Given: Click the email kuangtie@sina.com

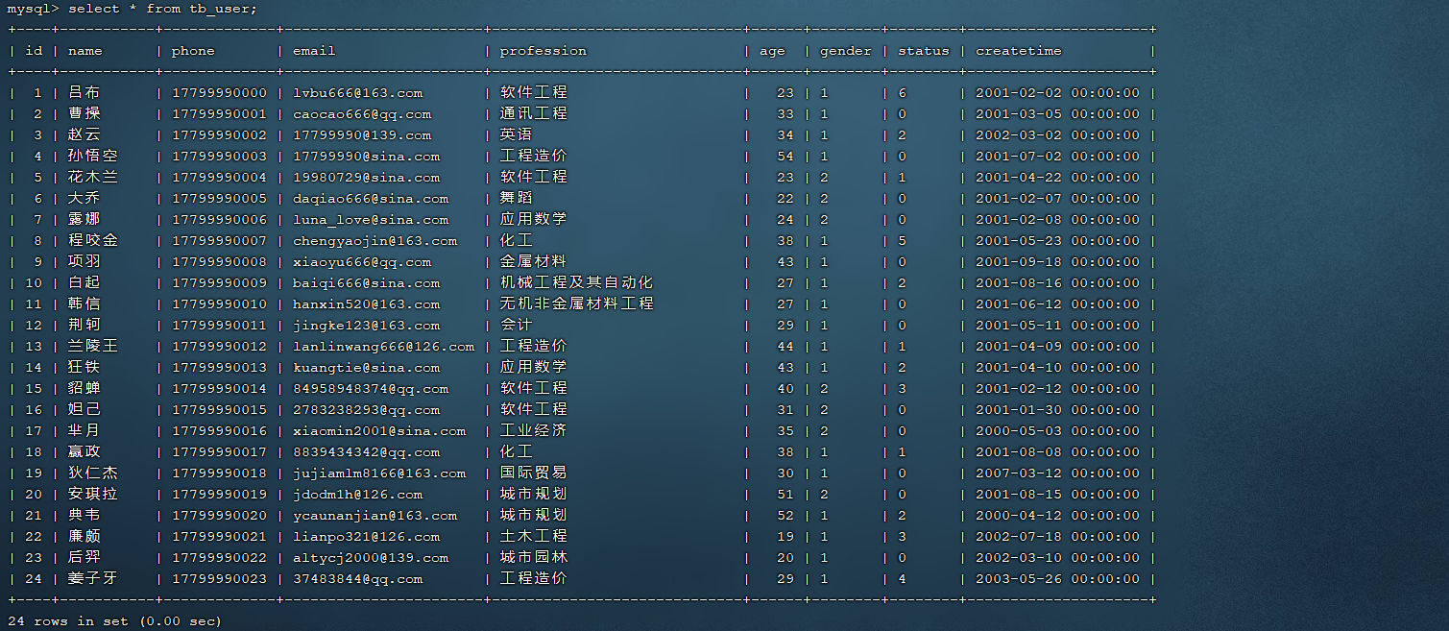Looking at the screenshot, I should (366, 368).
